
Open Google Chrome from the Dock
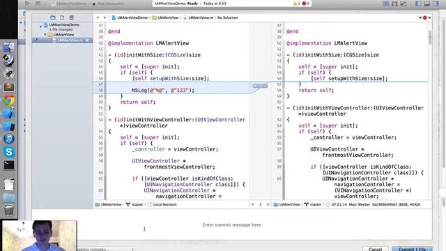pyautogui.click(x=9, y=100)
